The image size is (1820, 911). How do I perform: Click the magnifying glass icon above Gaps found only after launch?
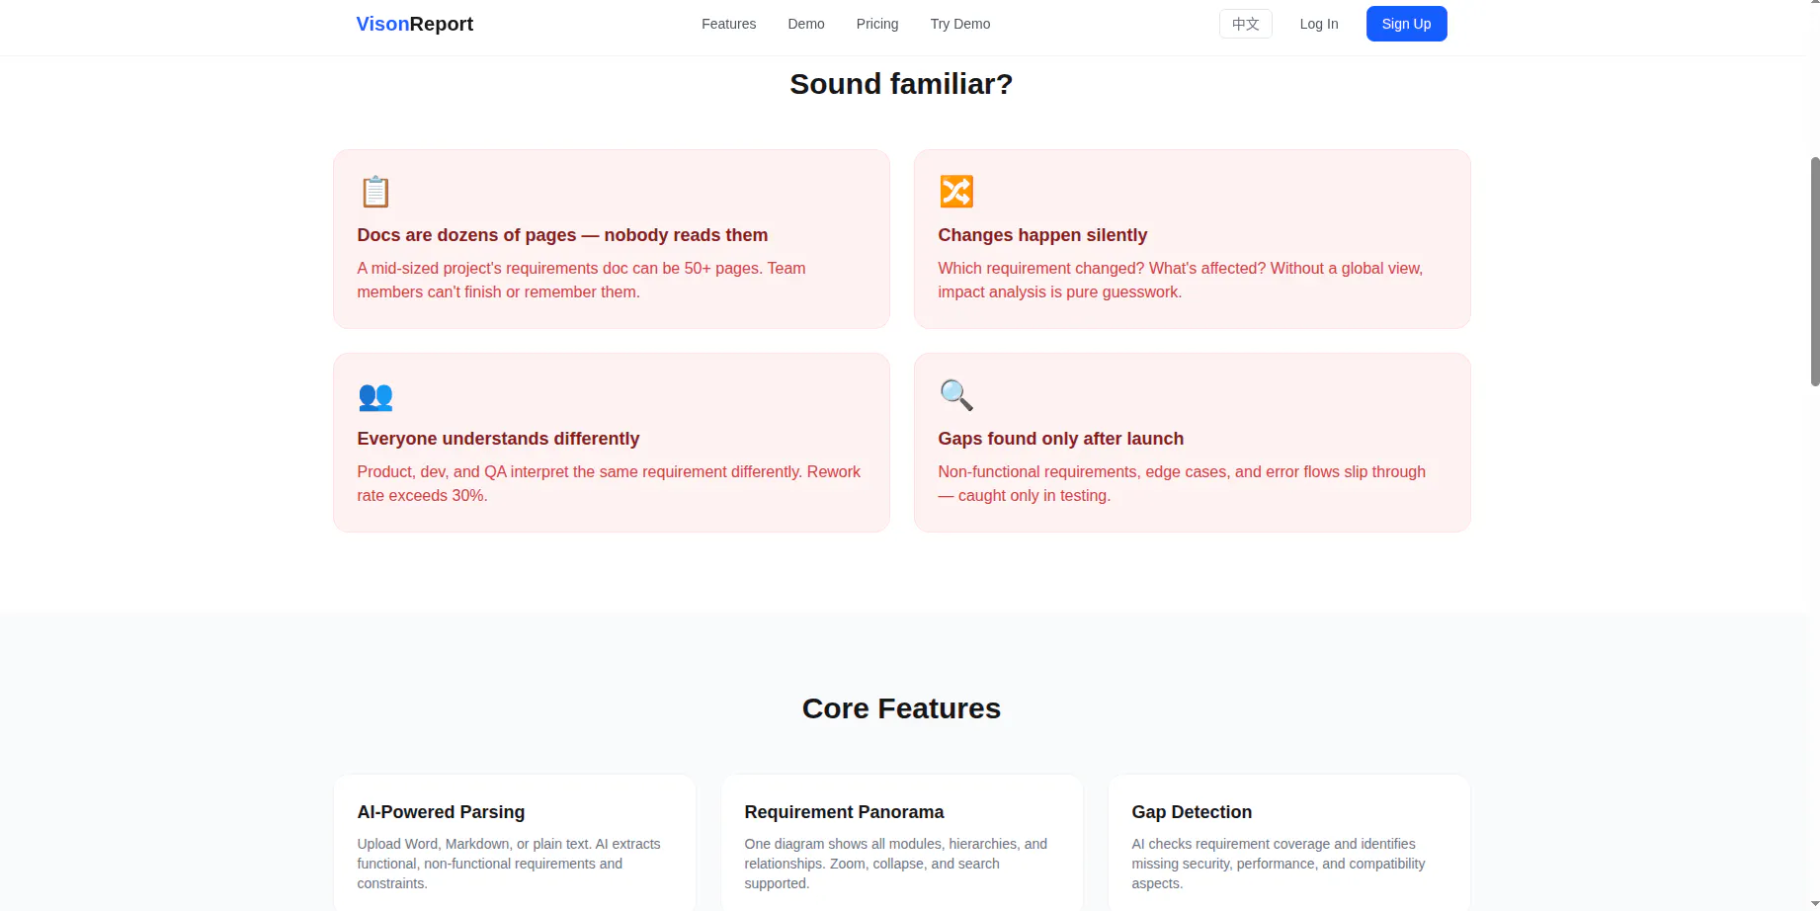(x=956, y=395)
